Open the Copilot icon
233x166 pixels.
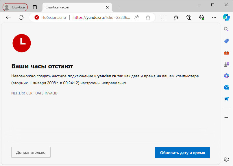[226, 17]
